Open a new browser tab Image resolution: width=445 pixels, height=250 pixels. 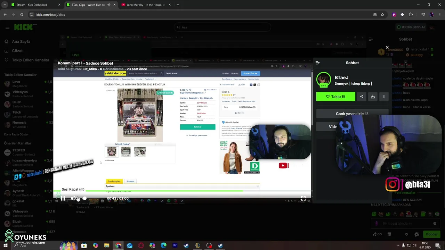tap(178, 5)
